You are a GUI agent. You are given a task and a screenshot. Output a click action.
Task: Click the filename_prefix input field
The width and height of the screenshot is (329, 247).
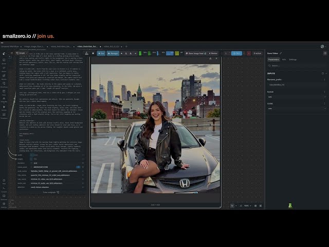coord(297,85)
